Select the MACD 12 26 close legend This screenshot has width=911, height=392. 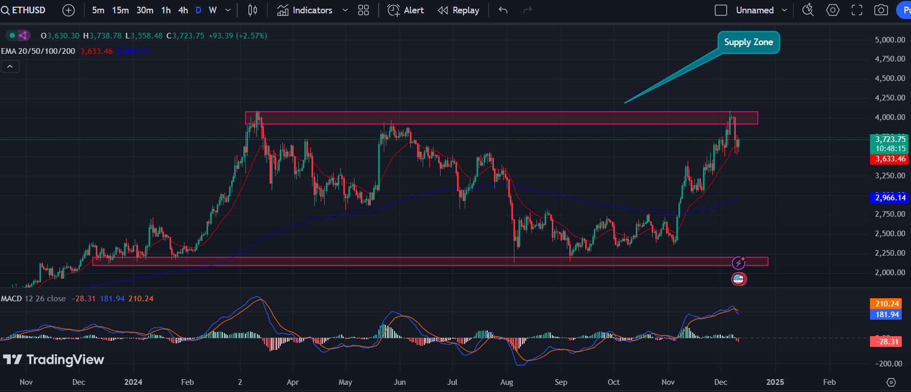[x=33, y=299]
